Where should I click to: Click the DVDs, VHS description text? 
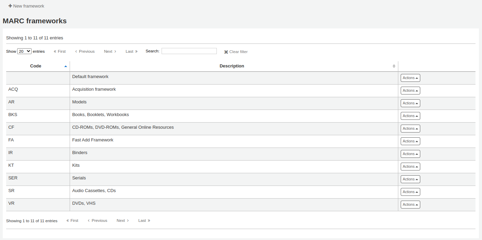84,203
